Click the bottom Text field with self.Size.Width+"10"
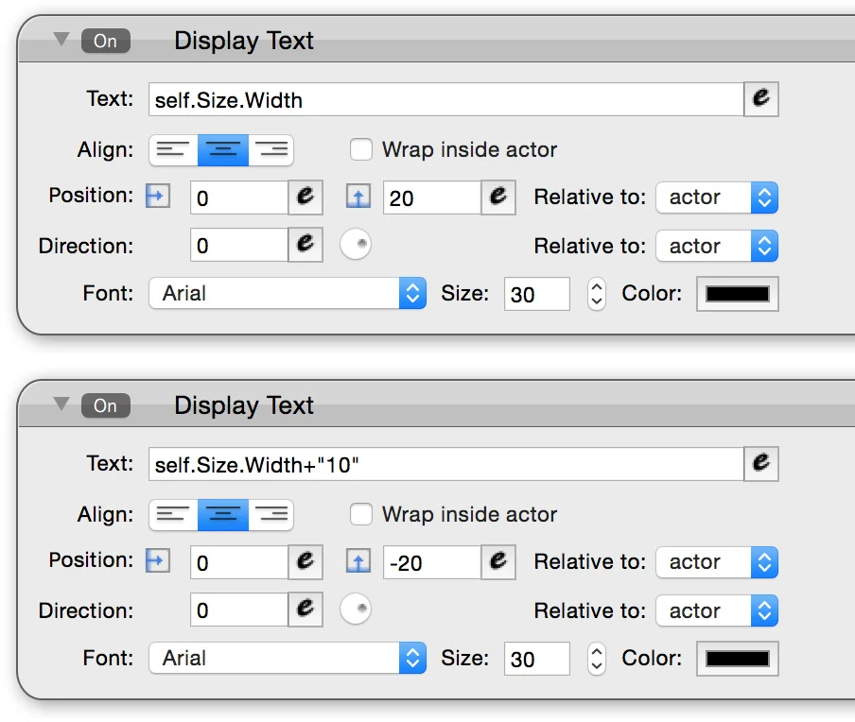Screen dimensions: 855x722 point(446,464)
